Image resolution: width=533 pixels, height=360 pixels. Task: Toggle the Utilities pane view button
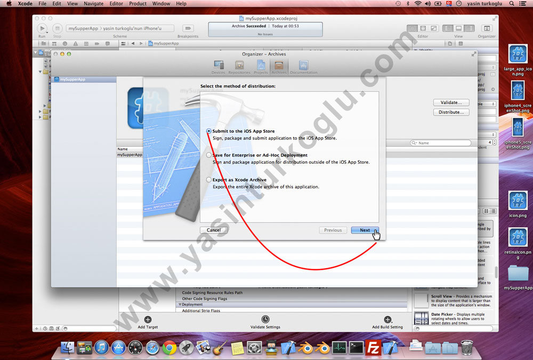coord(470,28)
